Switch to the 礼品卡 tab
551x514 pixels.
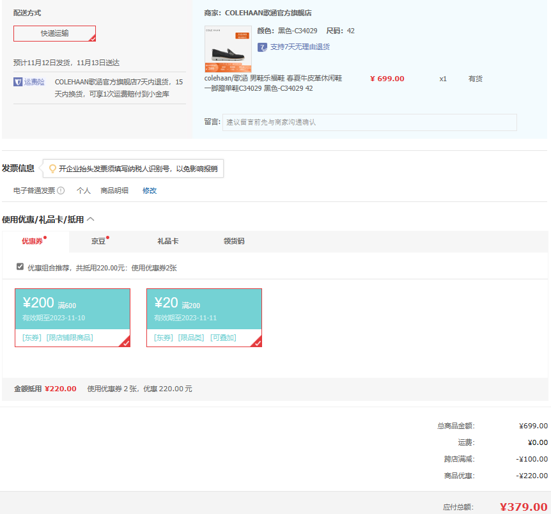(168, 241)
